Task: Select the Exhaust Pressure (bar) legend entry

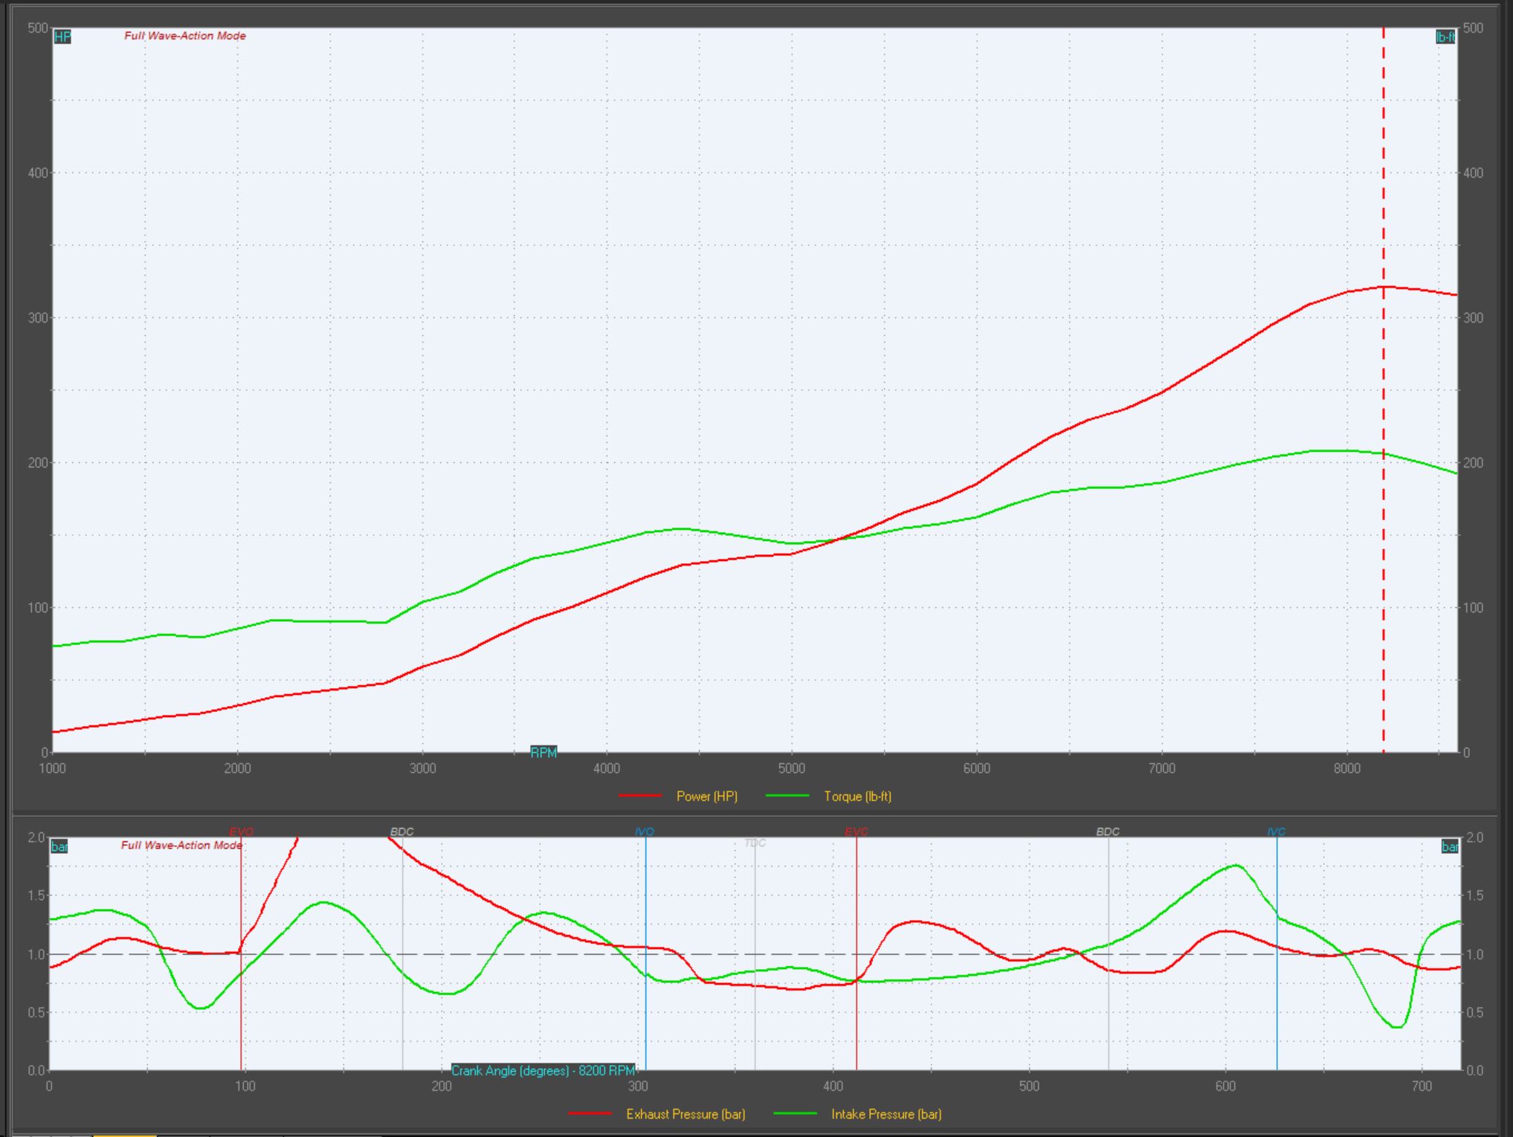Action: coord(685,1114)
